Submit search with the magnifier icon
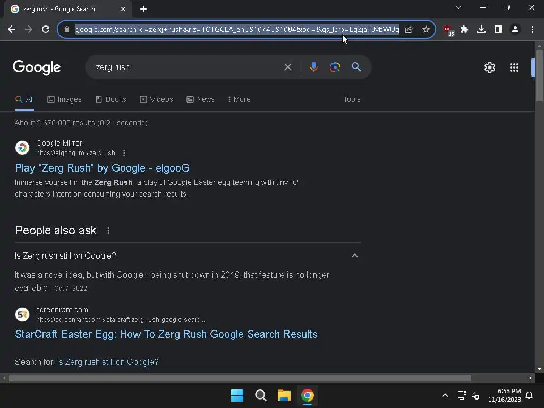This screenshot has width=544, height=408. click(356, 67)
